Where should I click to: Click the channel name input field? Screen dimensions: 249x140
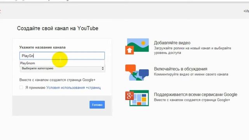tap(62, 56)
